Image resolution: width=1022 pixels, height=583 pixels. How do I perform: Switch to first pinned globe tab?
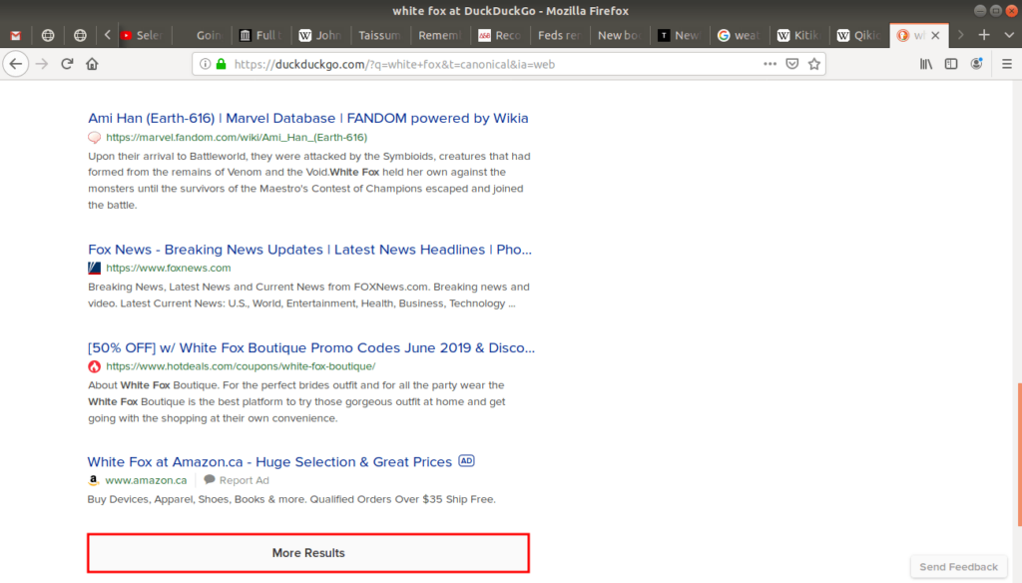tap(48, 35)
